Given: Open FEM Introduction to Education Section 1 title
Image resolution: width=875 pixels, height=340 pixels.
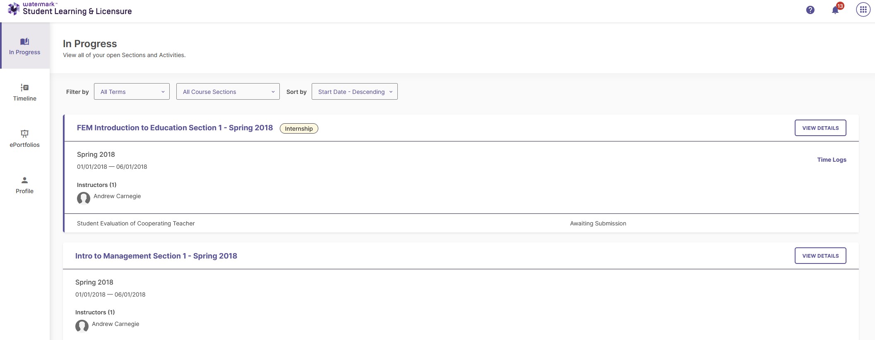Looking at the screenshot, I should pos(175,128).
